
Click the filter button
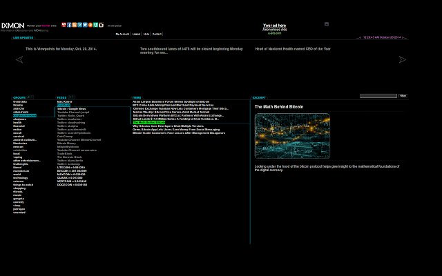tap(403, 96)
